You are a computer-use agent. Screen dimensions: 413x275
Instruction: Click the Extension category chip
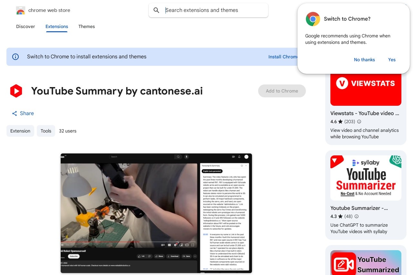[20, 131]
